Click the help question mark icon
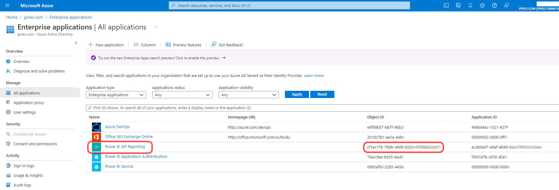 click(494, 5)
